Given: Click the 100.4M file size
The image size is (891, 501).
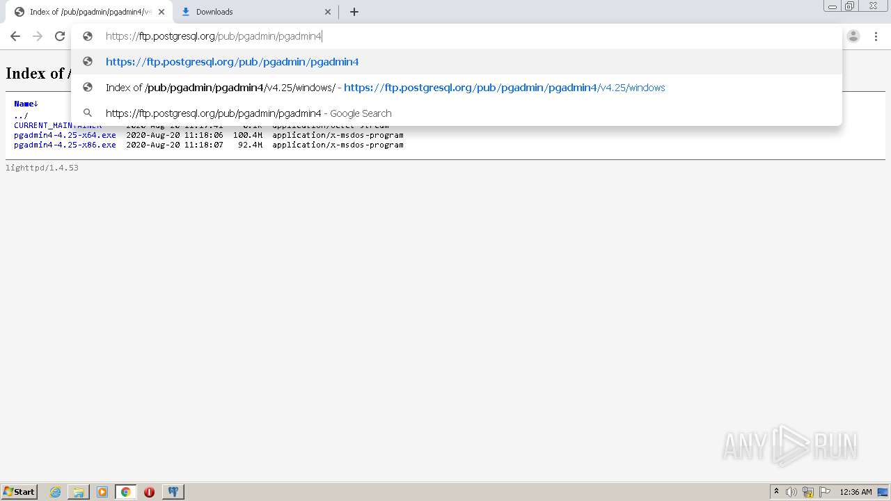Looking at the screenshot, I should (248, 135).
